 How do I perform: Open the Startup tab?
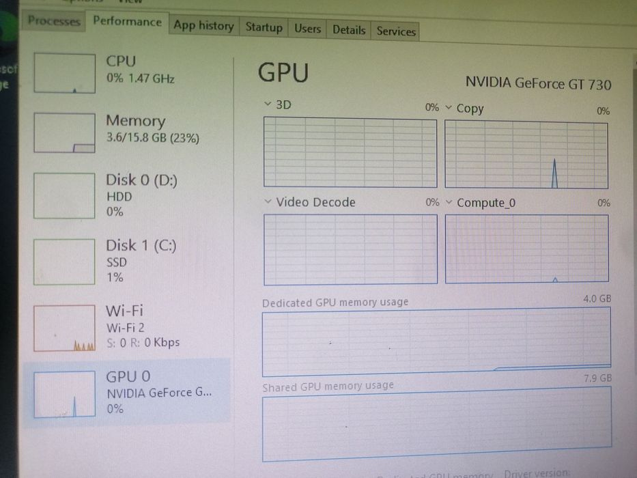(264, 27)
